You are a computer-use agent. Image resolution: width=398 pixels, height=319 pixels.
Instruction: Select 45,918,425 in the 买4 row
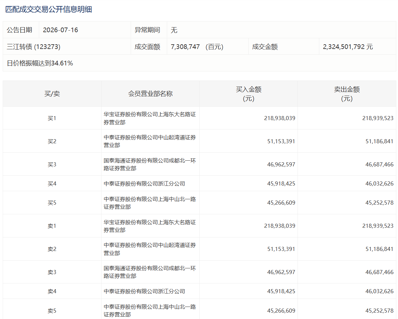281,183
